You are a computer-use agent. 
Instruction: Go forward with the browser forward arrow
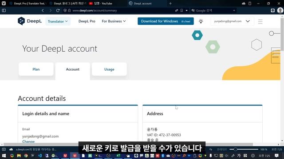click(x=50, y=11)
